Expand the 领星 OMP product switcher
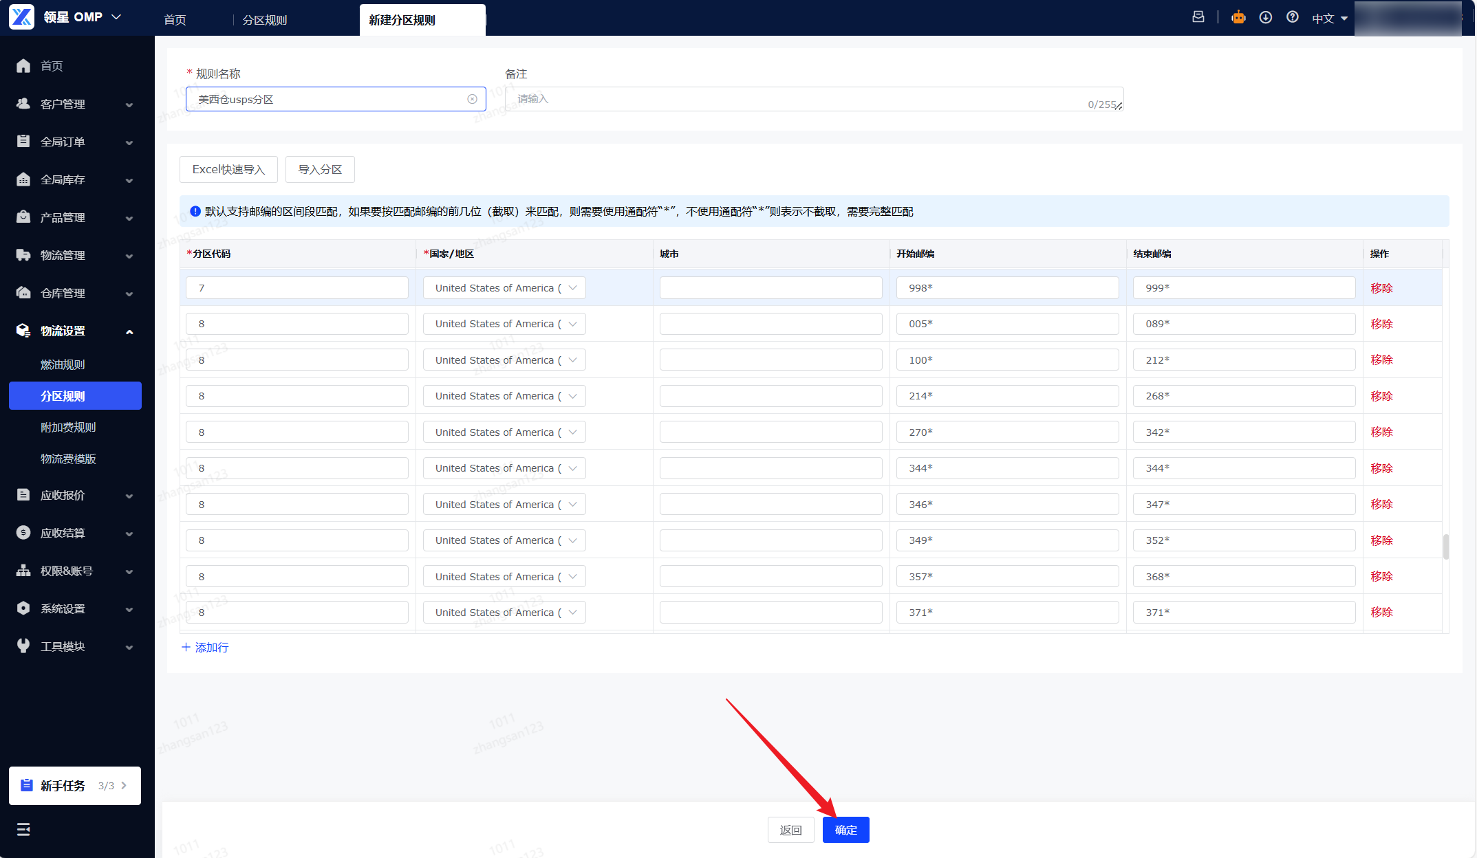The width and height of the screenshot is (1477, 858). [116, 17]
